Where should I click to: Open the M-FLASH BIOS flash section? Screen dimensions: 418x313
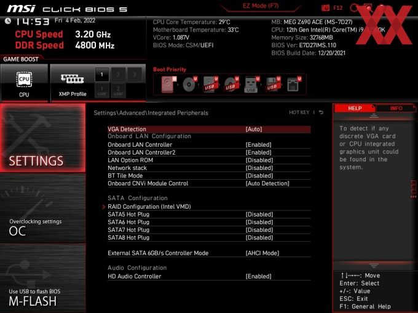[42, 279]
